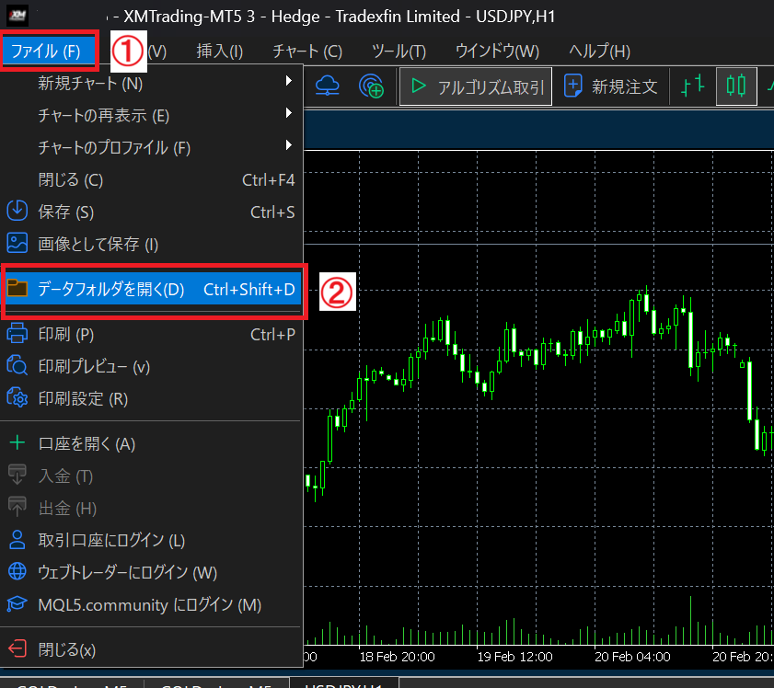Select the candlestick chart display icon
This screenshot has width=774, height=688.
(735, 86)
